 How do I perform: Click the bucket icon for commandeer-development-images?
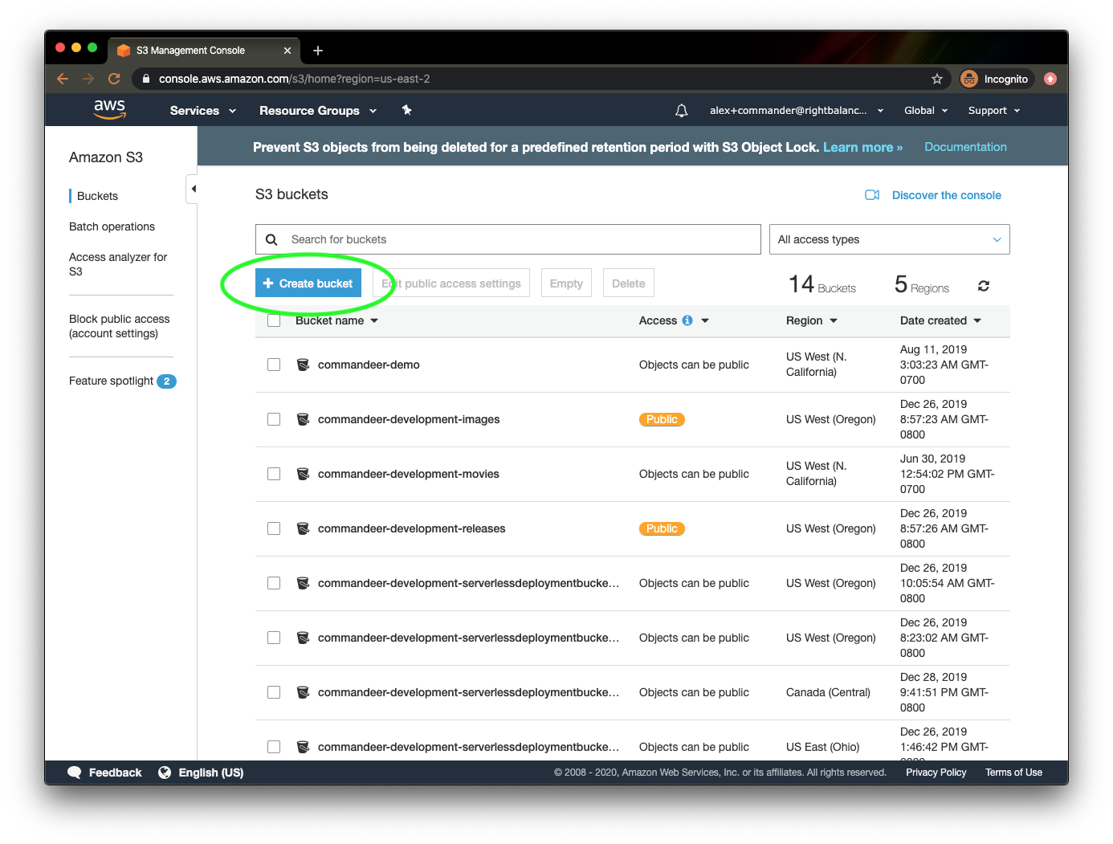point(304,419)
